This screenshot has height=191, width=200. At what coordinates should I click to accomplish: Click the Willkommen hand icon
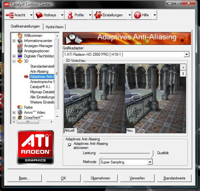(x=20, y=36)
